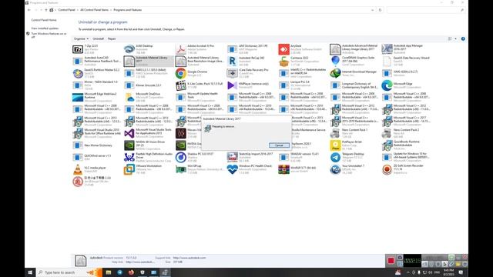Select the QuickBooks Runtime Redistributable entry
This screenshot has width=493, height=277.
click(x=406, y=145)
